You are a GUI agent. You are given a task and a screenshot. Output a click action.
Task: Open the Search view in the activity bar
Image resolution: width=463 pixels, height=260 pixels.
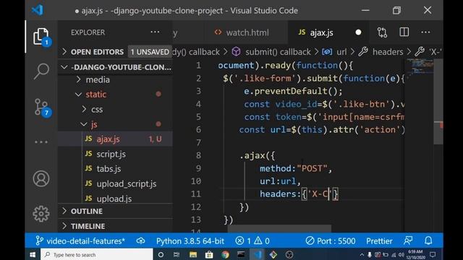[41, 71]
